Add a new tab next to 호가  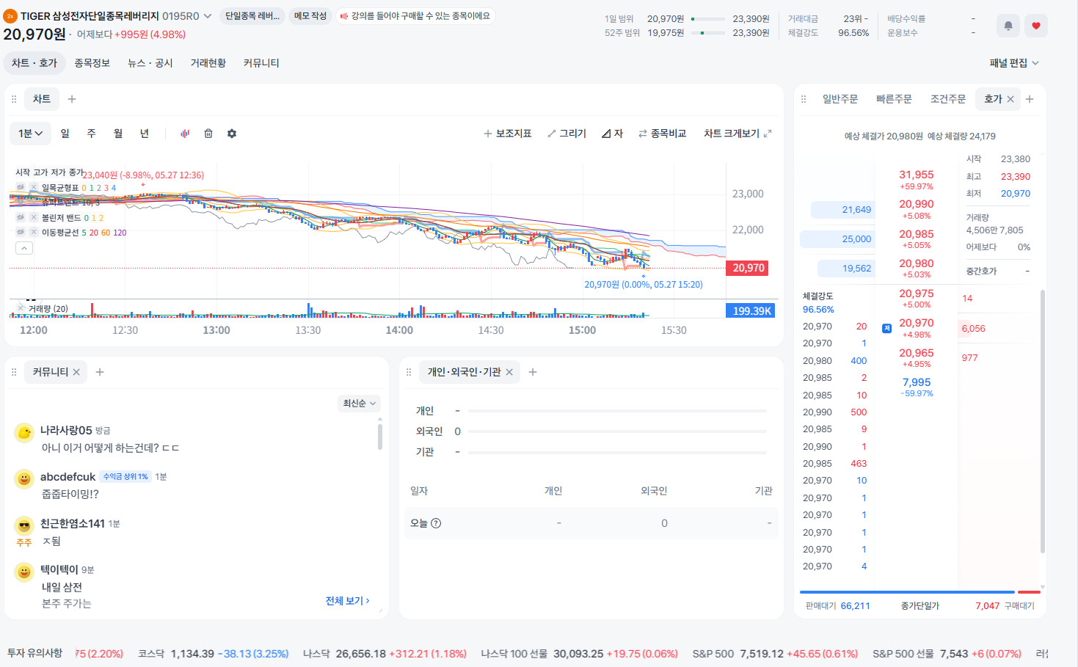[1030, 99]
